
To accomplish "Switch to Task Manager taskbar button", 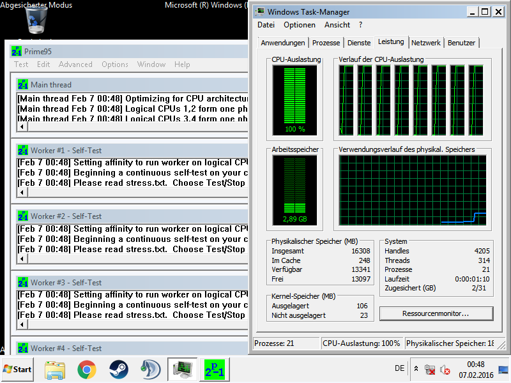I will point(183,370).
